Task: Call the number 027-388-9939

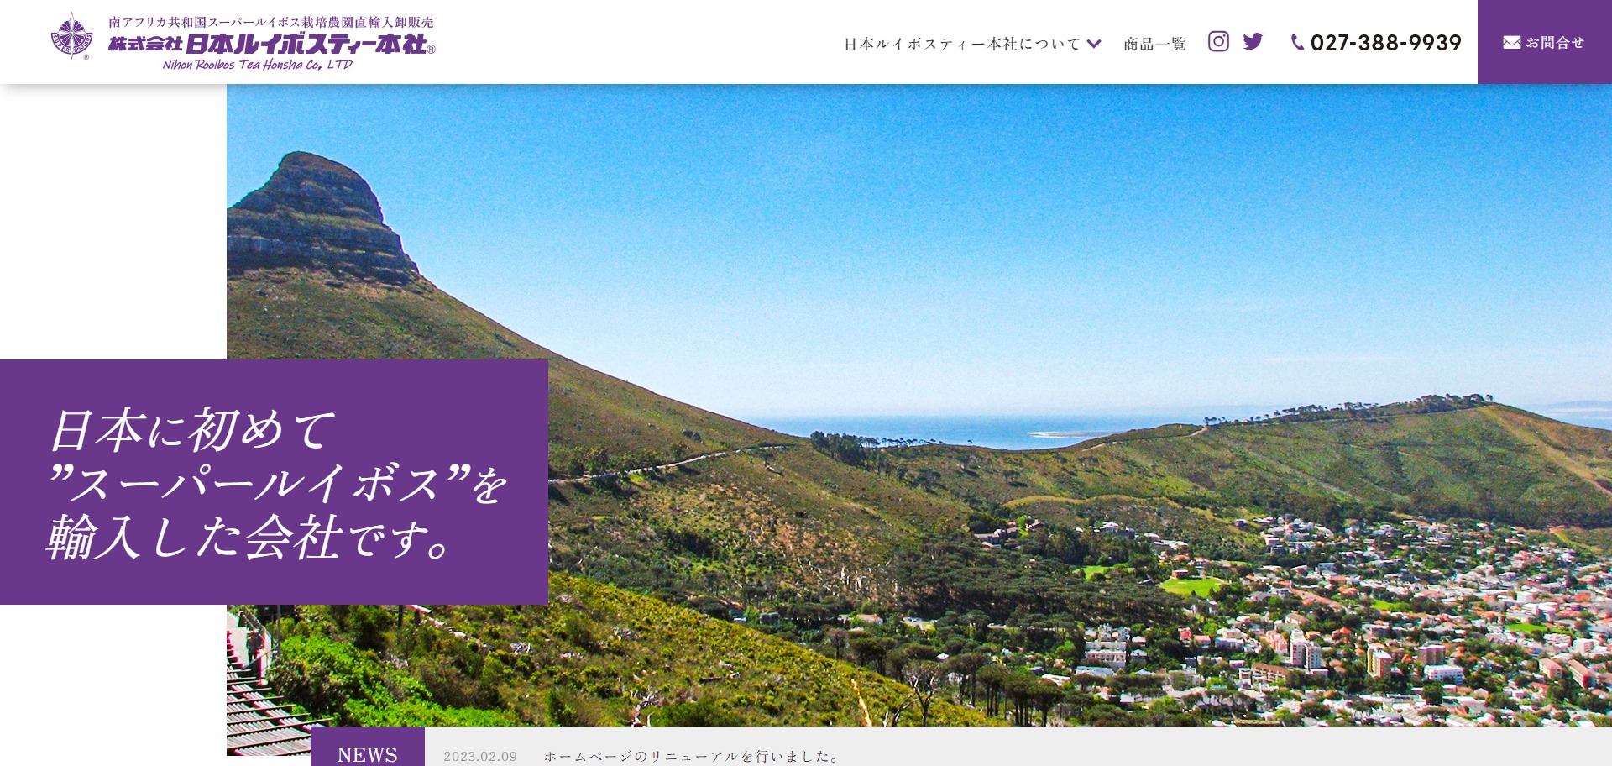Action: point(1385,43)
